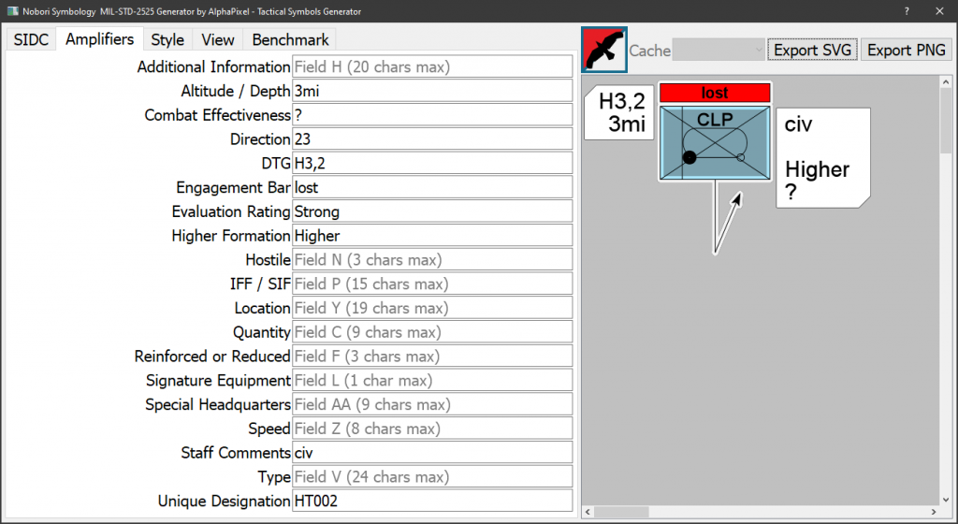
Task: Click the Type input field
Action: point(432,477)
